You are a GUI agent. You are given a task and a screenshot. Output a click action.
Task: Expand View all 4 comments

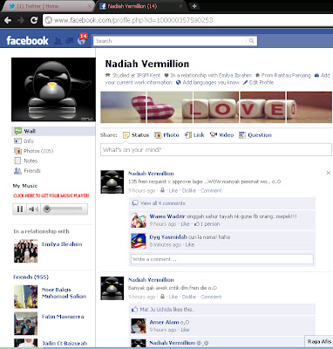coord(163,203)
